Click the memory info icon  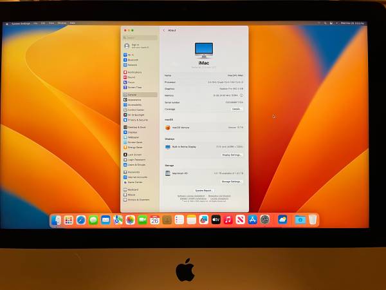click(241, 95)
